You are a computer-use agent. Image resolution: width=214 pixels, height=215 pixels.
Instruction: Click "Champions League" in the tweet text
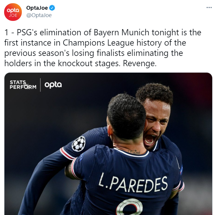(98, 43)
